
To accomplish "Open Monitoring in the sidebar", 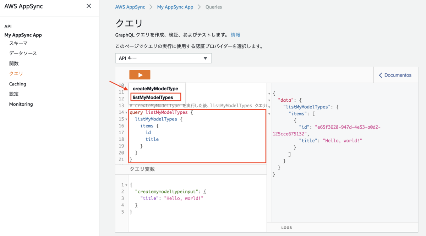I will coord(21,104).
